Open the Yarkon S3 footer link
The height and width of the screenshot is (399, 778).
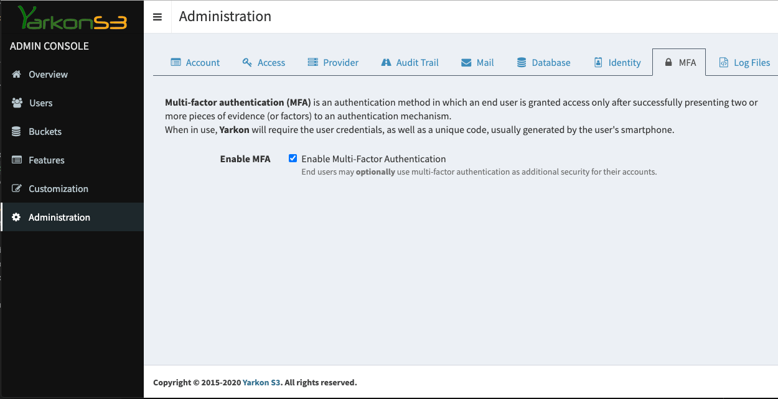261,383
